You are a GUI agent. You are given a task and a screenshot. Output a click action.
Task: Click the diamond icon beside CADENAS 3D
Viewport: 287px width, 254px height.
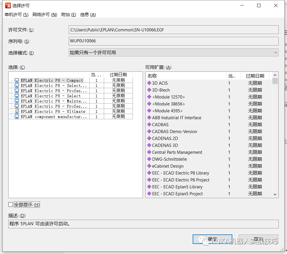coord(149,145)
